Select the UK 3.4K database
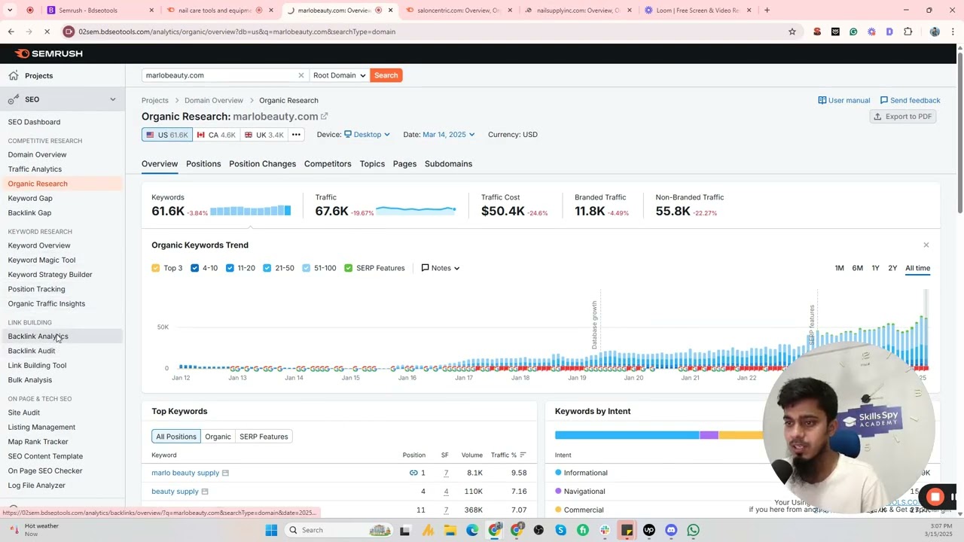 tap(264, 135)
